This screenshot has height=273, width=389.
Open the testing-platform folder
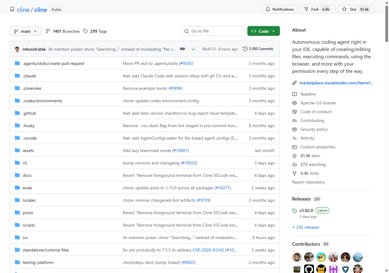pos(38,262)
